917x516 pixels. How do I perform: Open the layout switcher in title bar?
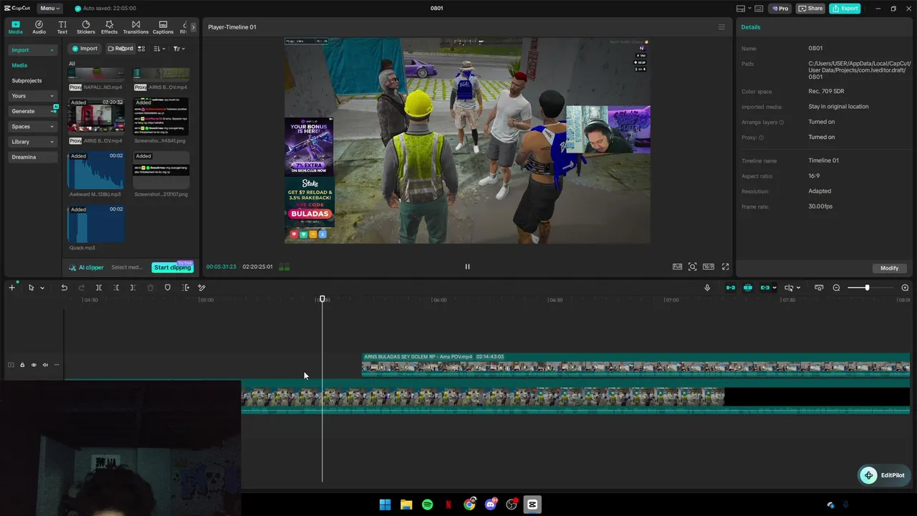744,9
